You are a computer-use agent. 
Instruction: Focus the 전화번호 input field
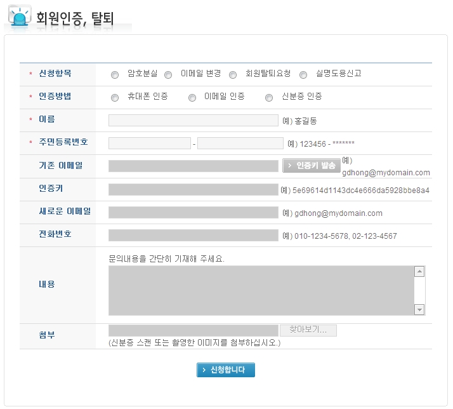(193, 235)
